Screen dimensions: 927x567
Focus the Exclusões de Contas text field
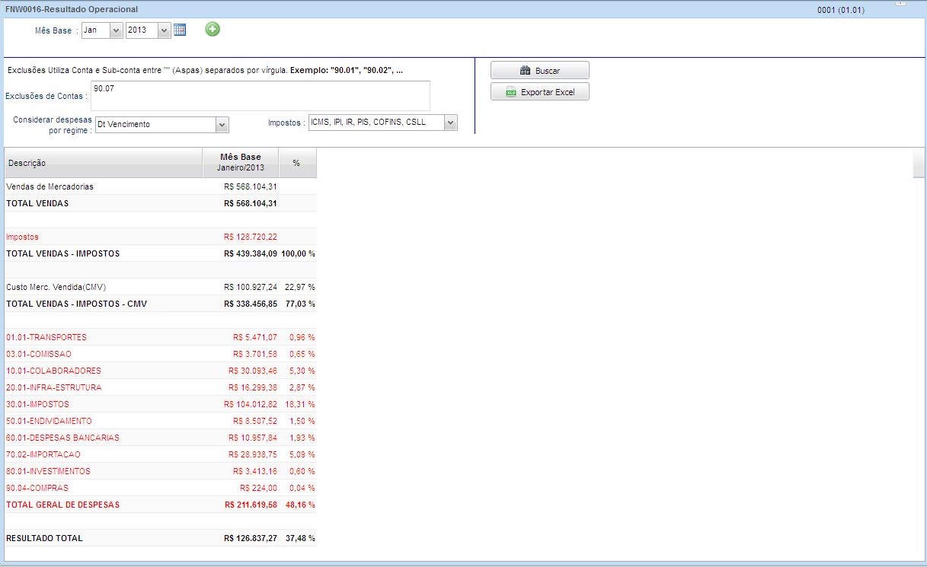coord(260,96)
